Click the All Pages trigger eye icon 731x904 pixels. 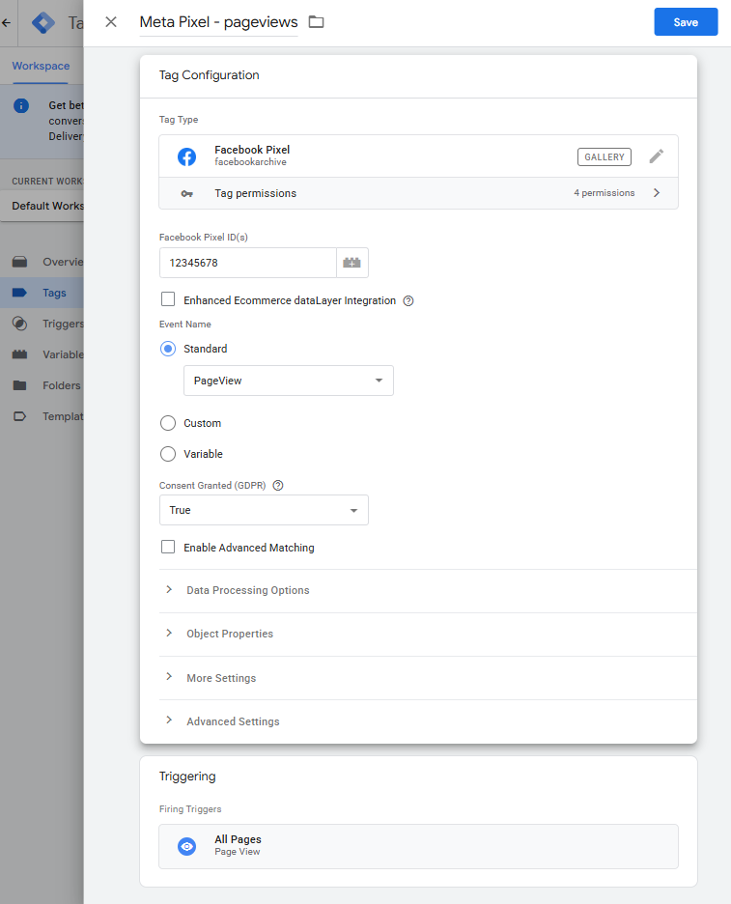tap(186, 846)
